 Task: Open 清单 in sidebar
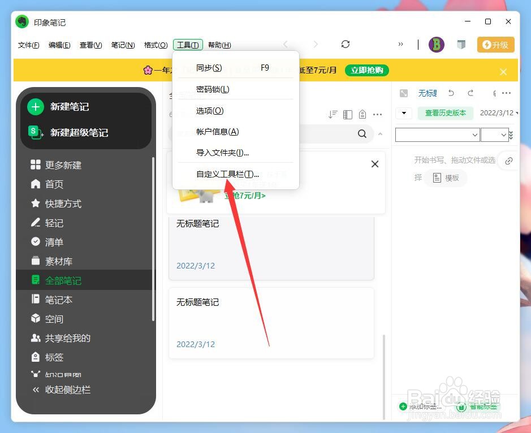(x=48, y=242)
